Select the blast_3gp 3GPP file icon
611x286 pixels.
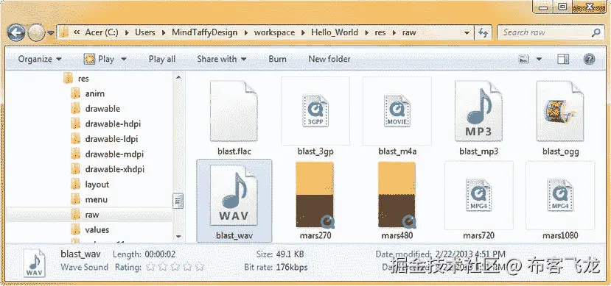point(315,111)
